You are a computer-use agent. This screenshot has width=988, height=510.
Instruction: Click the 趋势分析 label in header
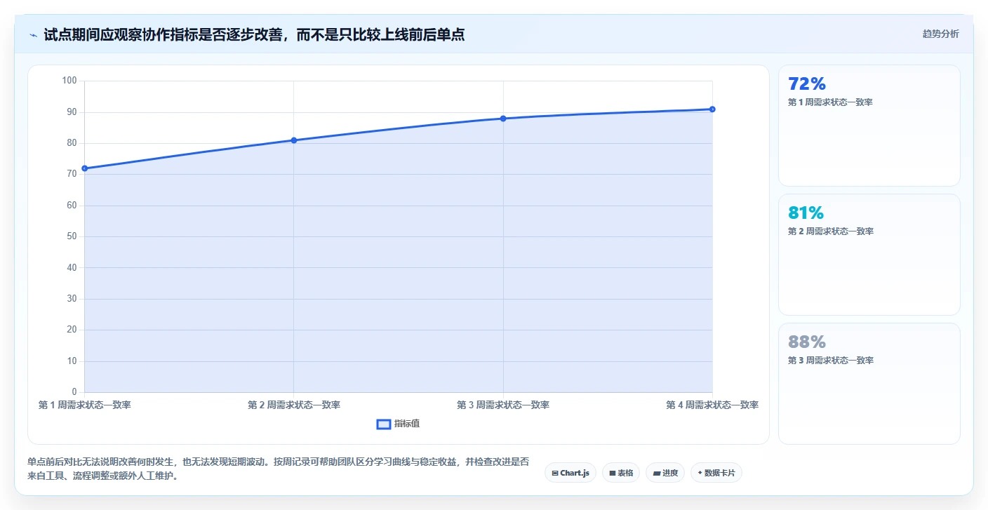940,34
